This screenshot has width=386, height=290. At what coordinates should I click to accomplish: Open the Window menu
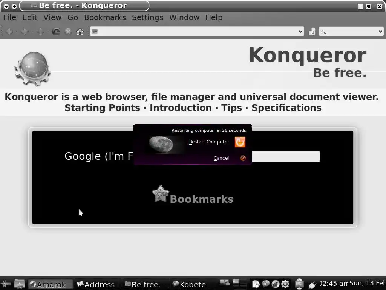(184, 17)
